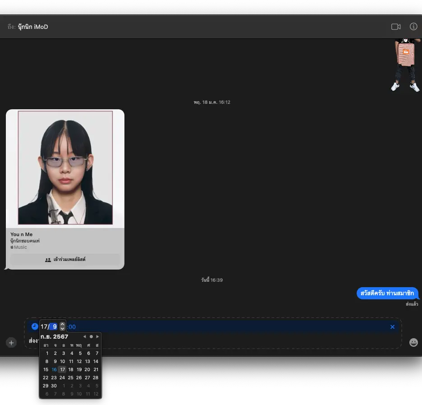This screenshot has height=405, width=422.
Task: Start a FaceTime video call
Action: pos(396,27)
